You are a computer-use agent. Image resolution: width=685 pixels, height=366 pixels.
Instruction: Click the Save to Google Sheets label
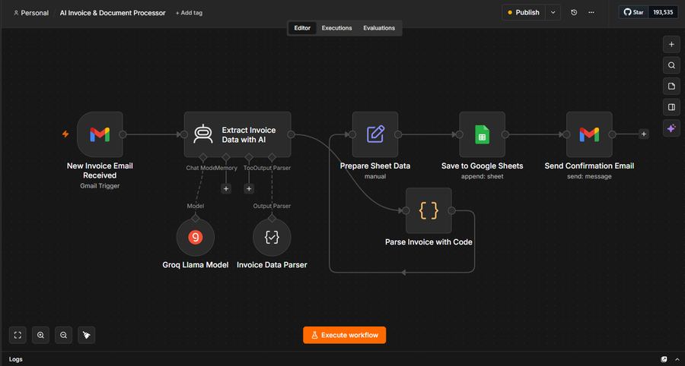coord(483,166)
